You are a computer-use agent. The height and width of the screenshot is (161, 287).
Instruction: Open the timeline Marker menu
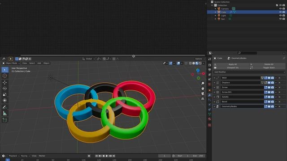click(42, 156)
